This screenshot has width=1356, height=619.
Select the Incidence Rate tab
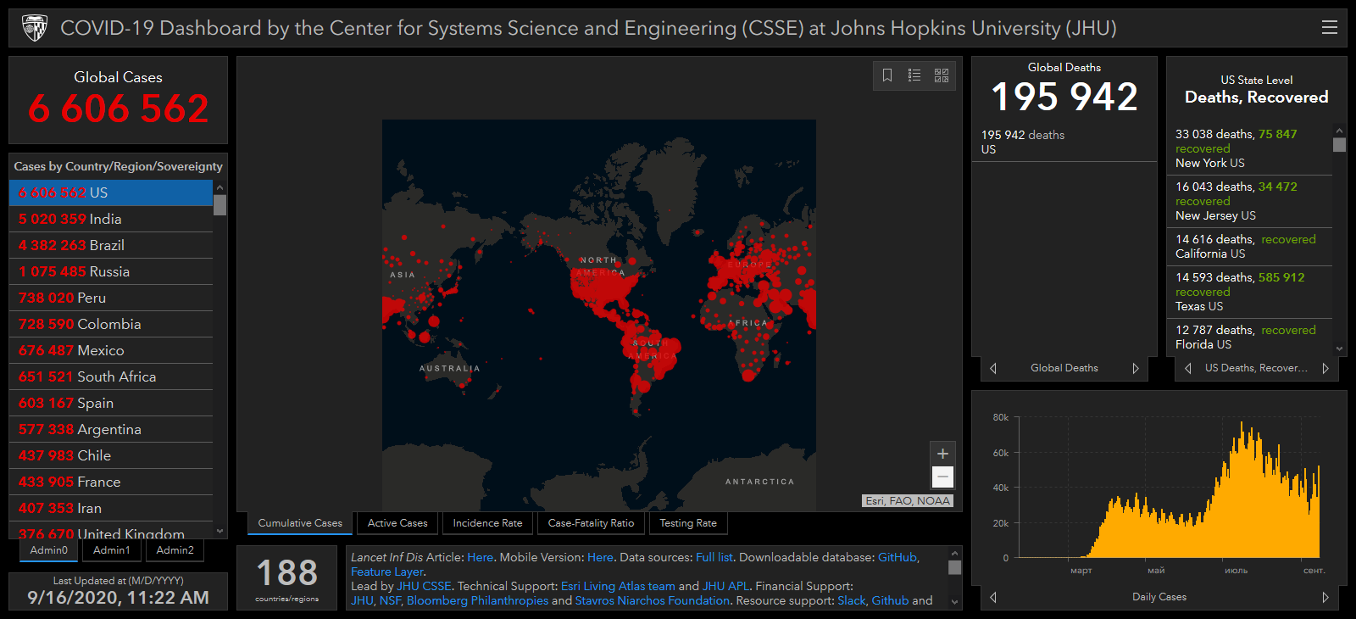click(487, 523)
